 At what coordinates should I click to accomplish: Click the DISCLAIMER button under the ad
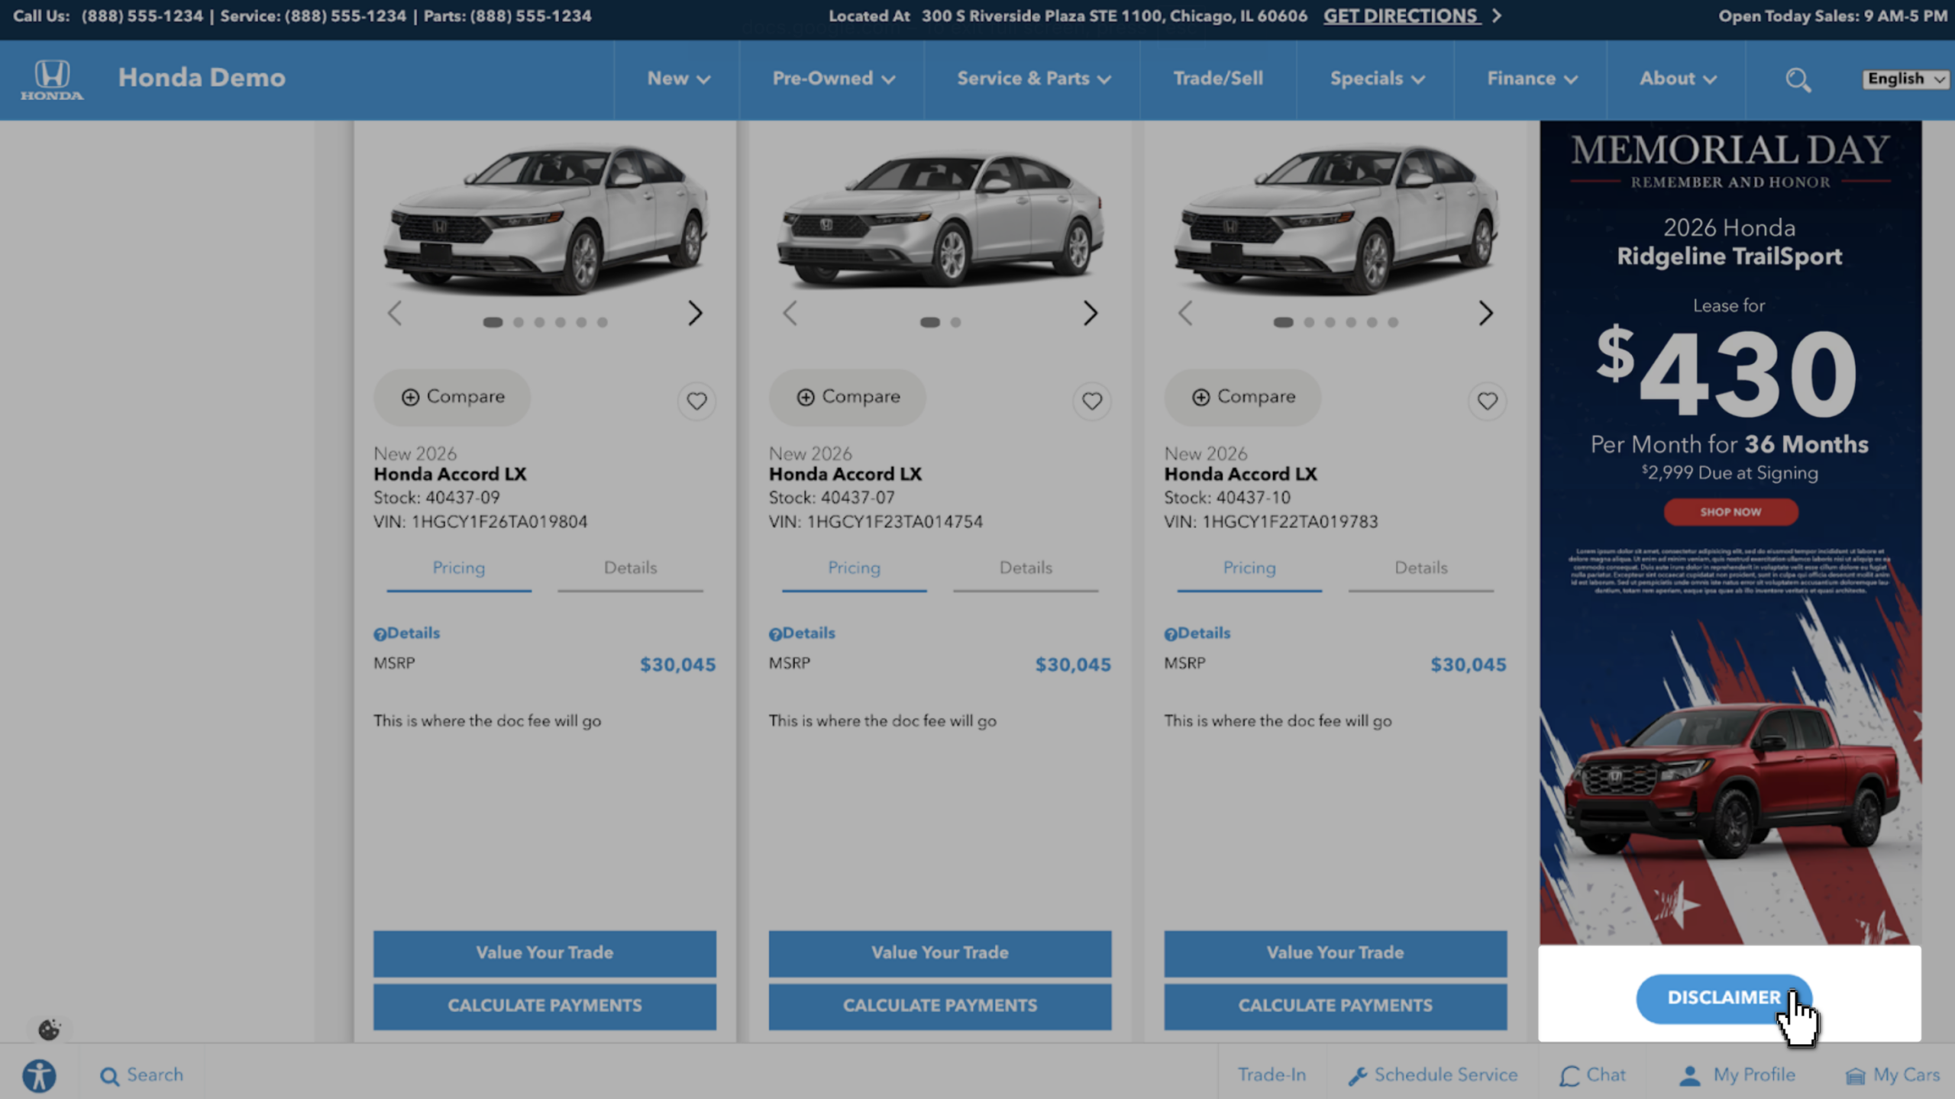tap(1724, 998)
